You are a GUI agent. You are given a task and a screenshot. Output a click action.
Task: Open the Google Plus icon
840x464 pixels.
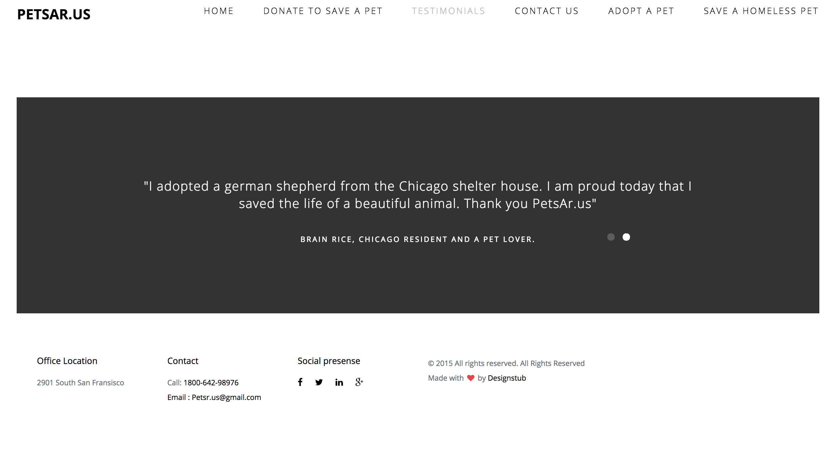tap(359, 382)
